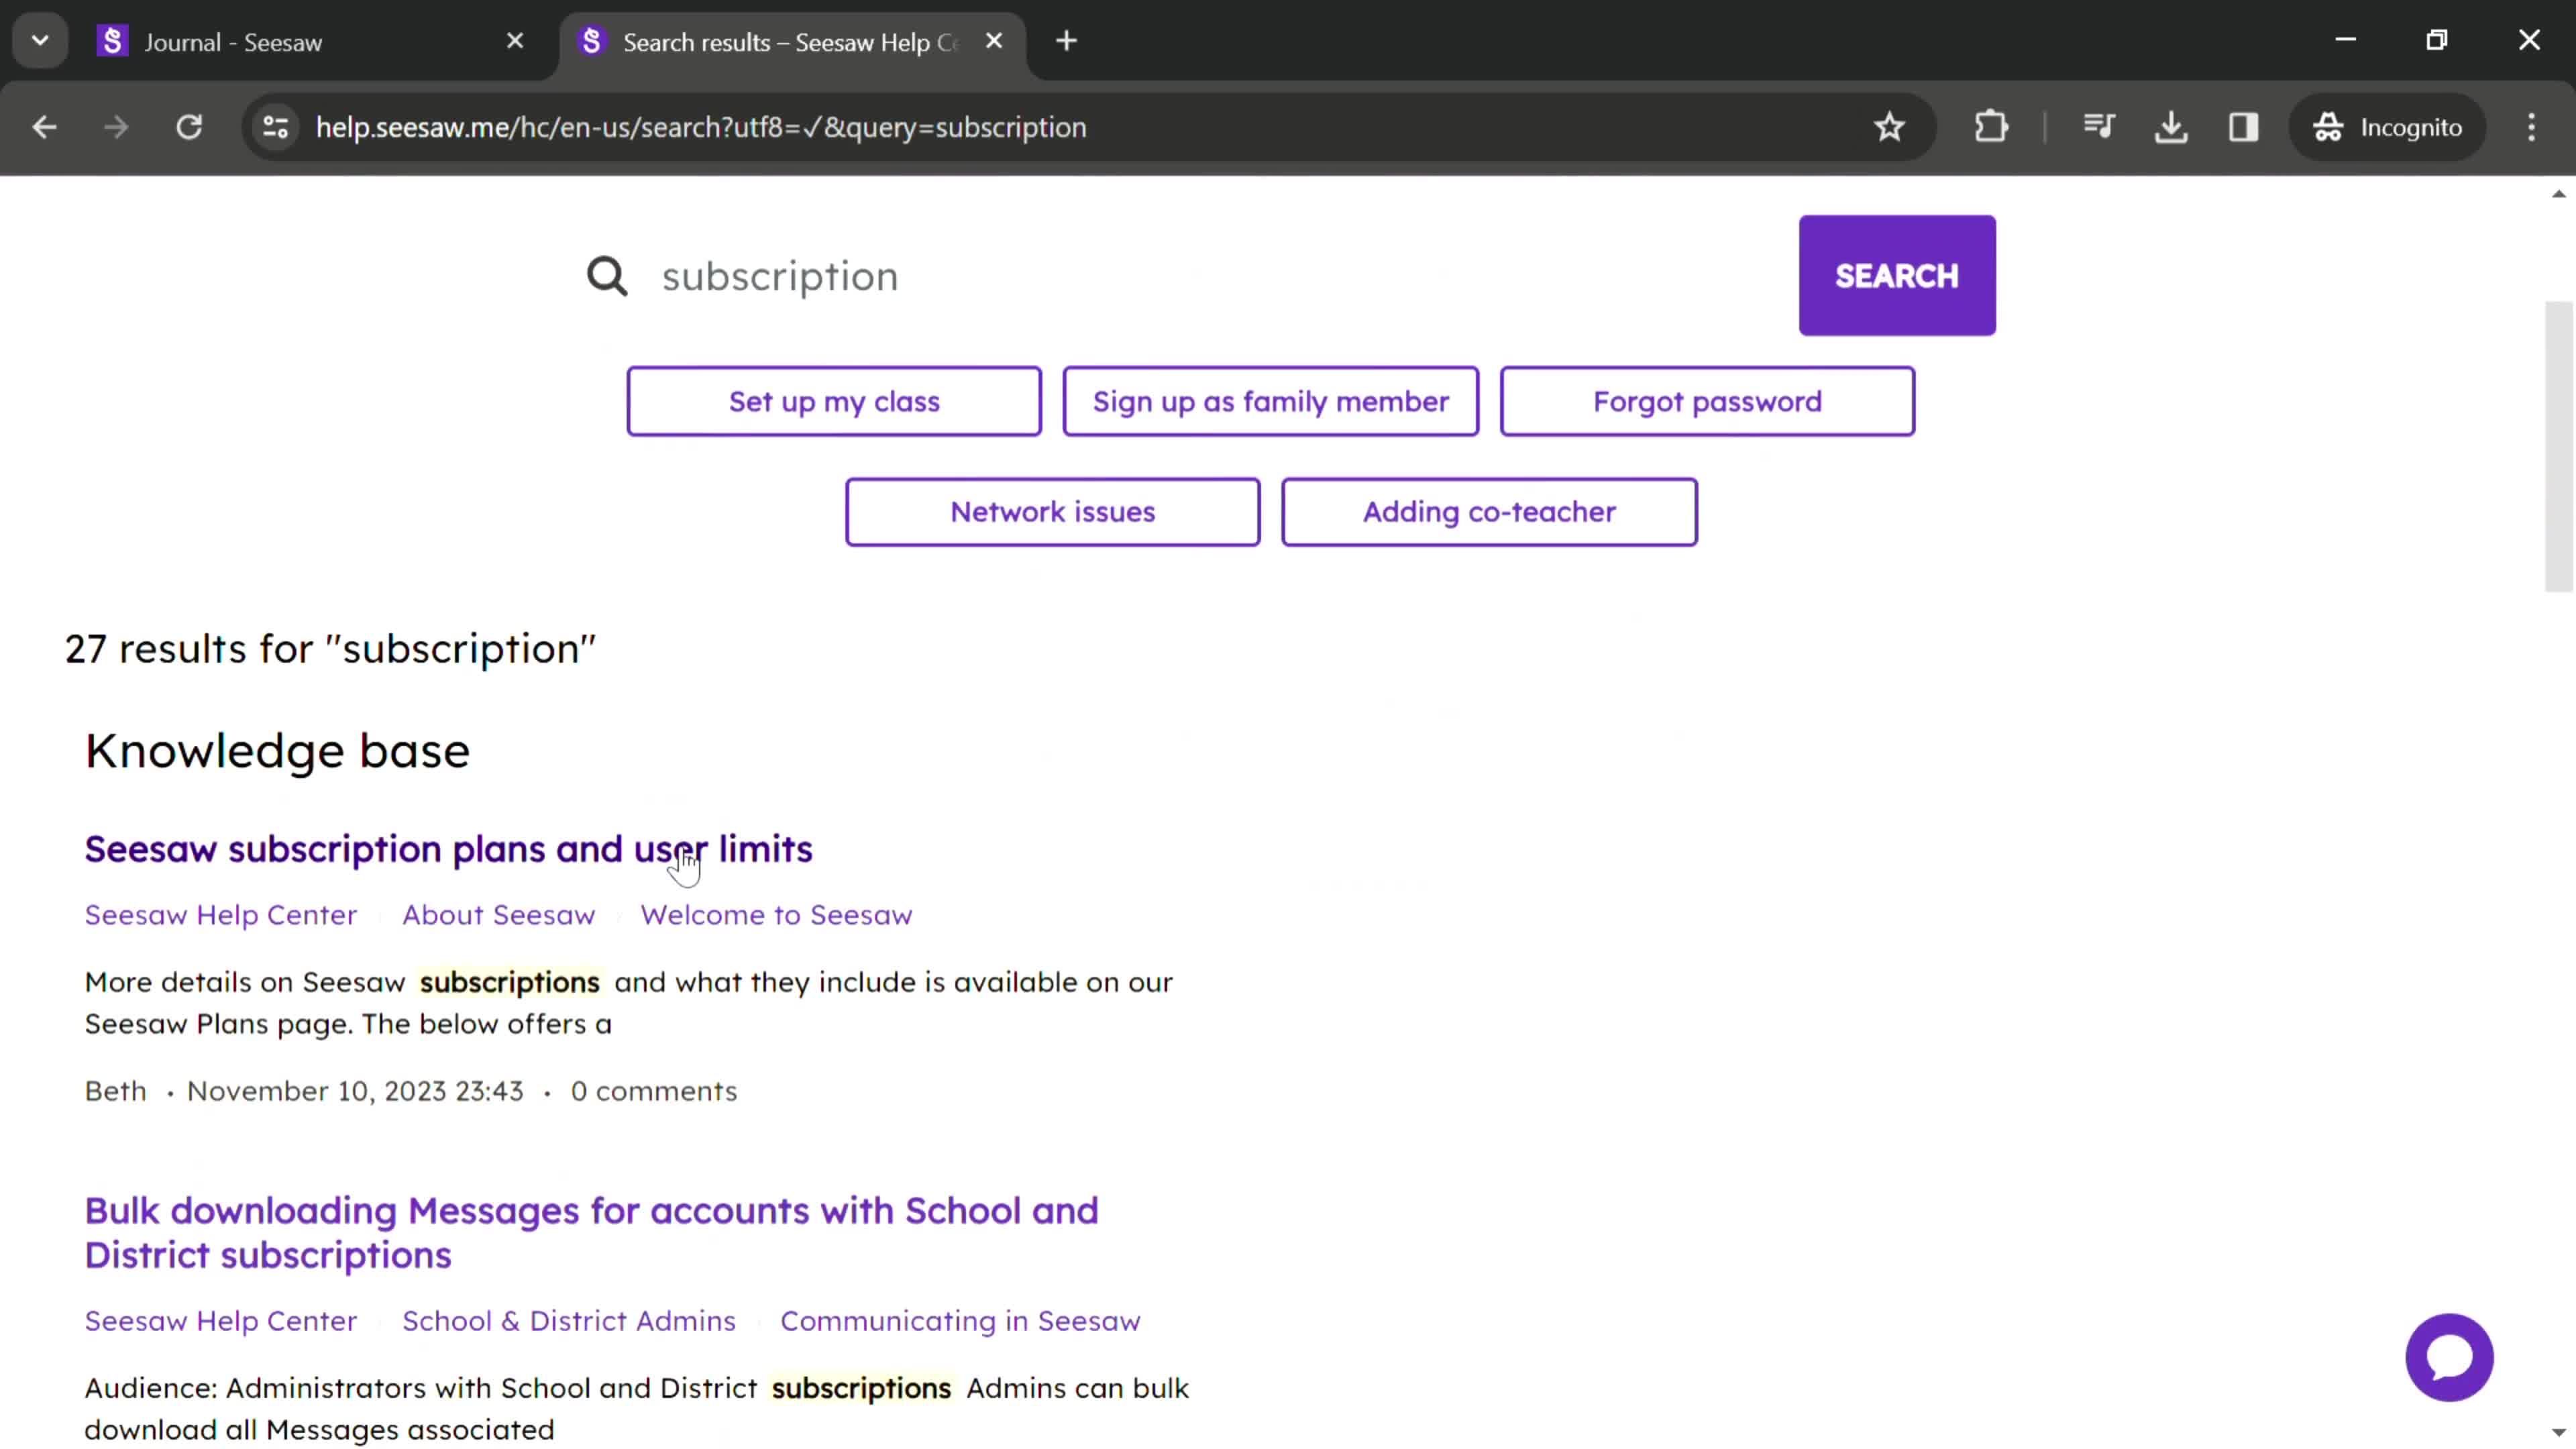Click the vertical scrollbar thumb
Image resolution: width=2576 pixels, height=1449 pixels.
pos(2559,446)
